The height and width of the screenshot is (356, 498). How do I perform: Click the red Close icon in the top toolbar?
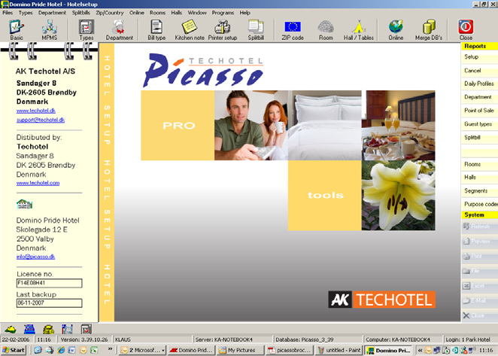[x=466, y=29]
